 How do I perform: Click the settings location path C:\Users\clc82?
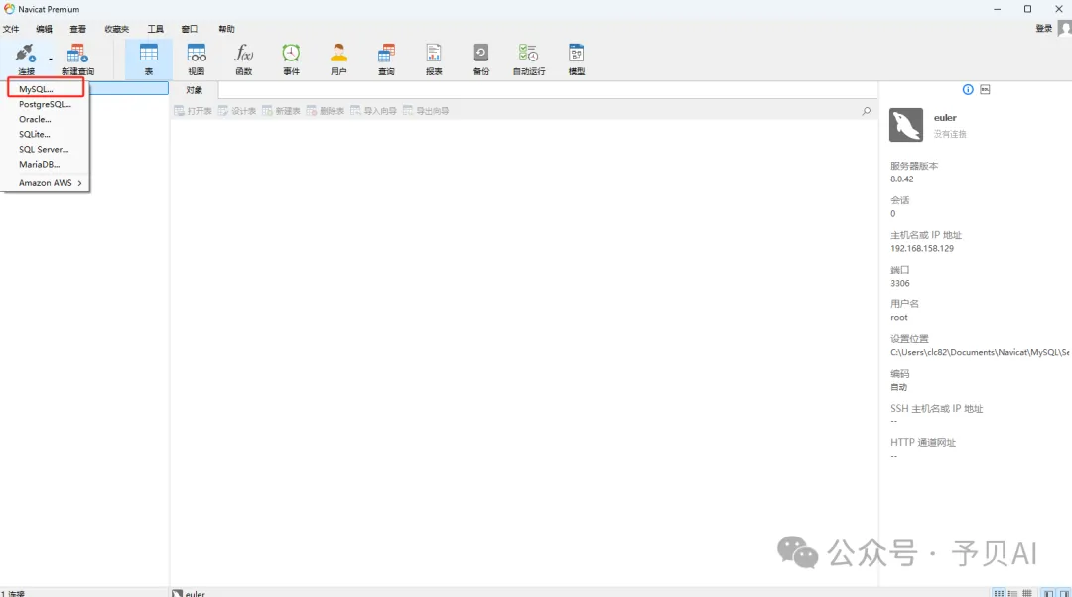(x=980, y=352)
